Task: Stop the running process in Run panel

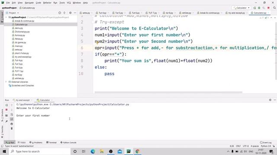Action: coord(6,110)
